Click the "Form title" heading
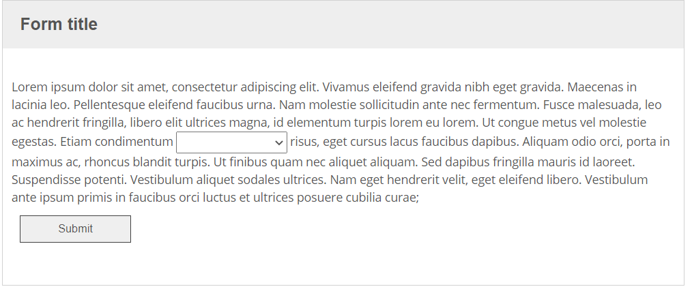 59,25
